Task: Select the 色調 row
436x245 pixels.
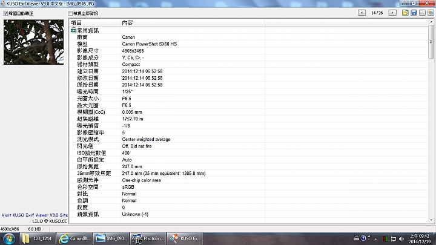Action: click(249, 201)
